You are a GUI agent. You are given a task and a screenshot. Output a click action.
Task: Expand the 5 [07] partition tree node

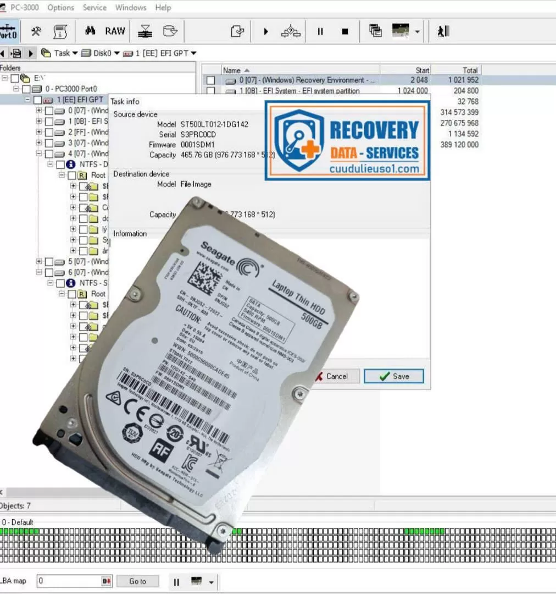[x=39, y=262]
